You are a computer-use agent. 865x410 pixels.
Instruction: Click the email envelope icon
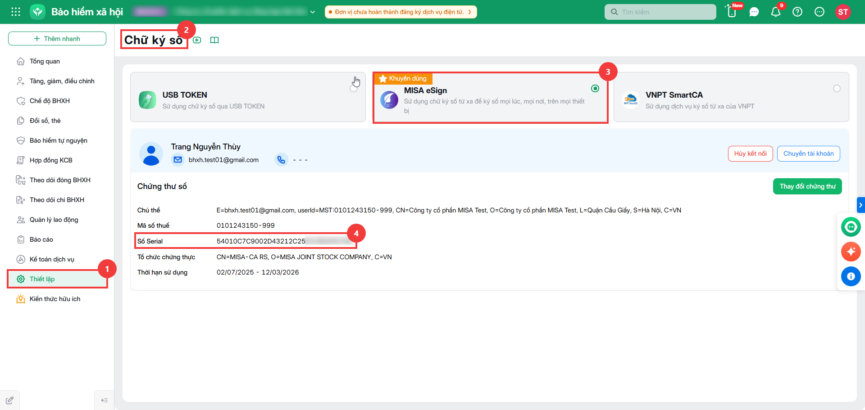178,160
